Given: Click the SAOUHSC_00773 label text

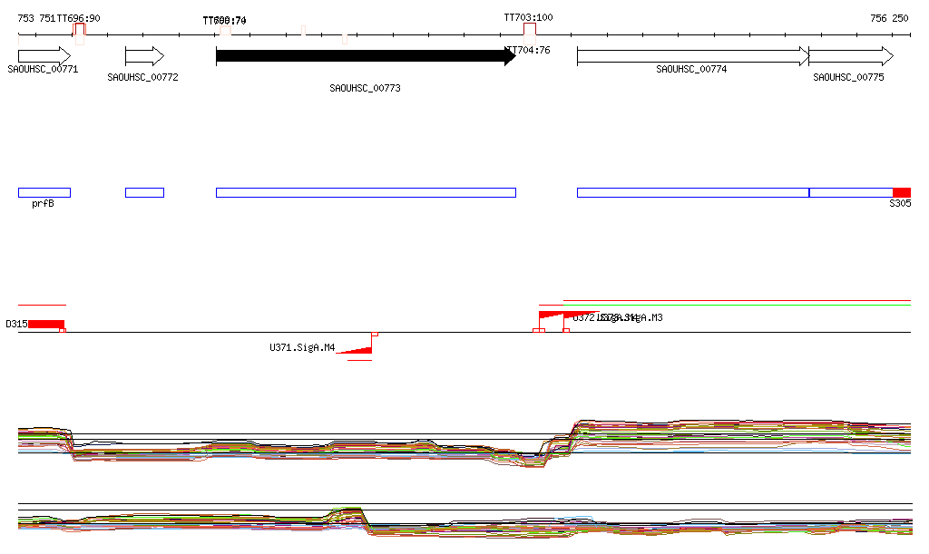Looking at the screenshot, I should pyautogui.click(x=365, y=88).
